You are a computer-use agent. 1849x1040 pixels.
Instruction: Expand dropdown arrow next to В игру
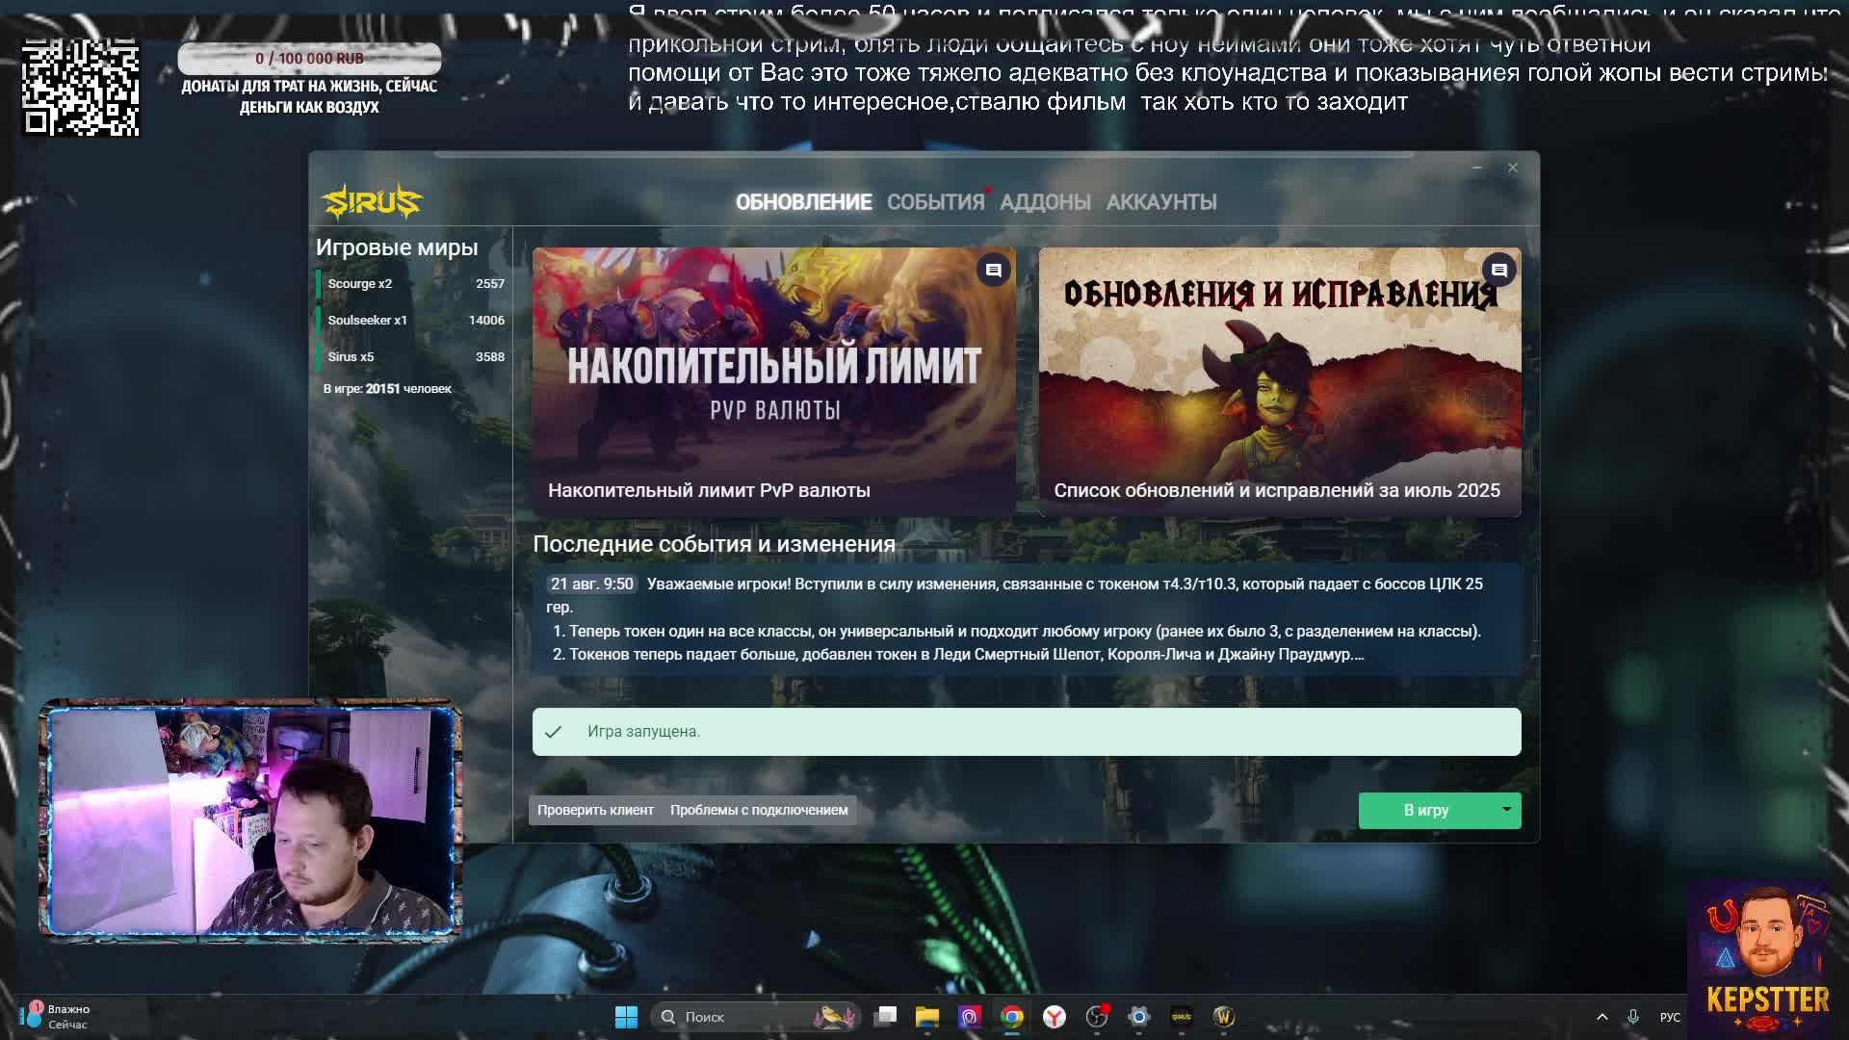(x=1507, y=810)
